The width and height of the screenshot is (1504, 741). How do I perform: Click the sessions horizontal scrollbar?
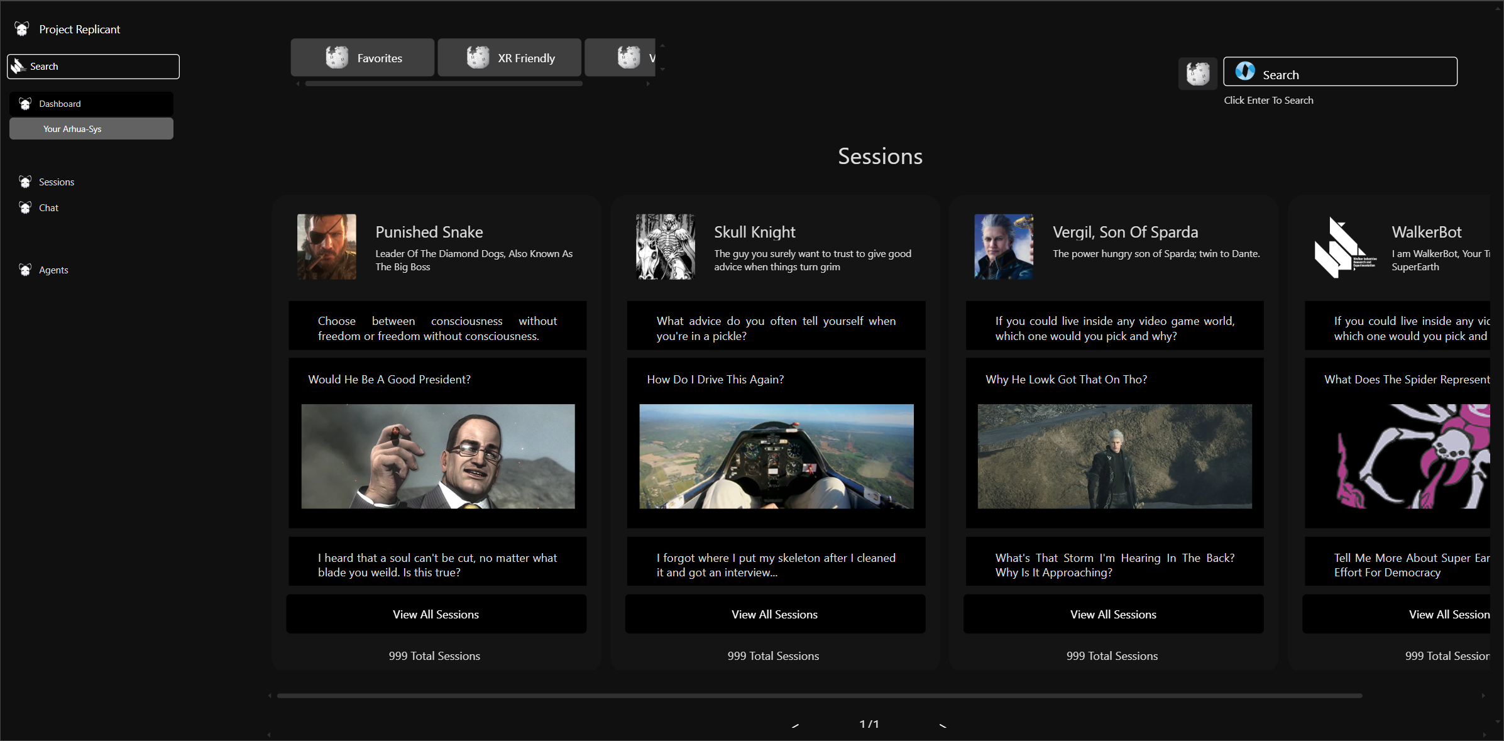pos(819,696)
